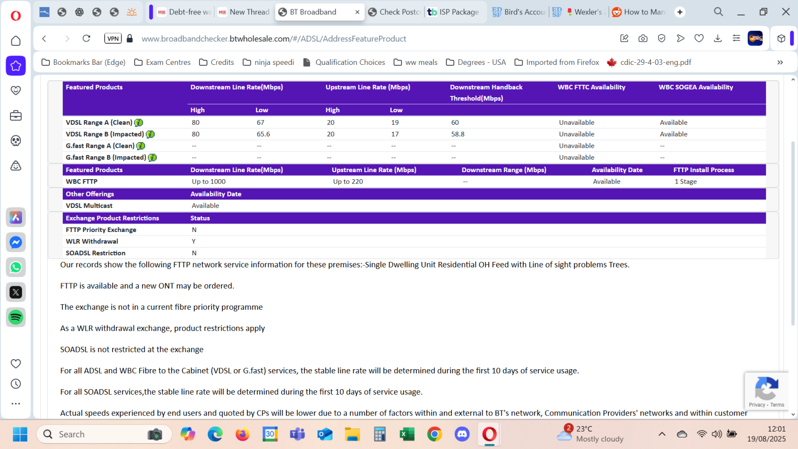Open a new tab with plus button

[x=680, y=12]
